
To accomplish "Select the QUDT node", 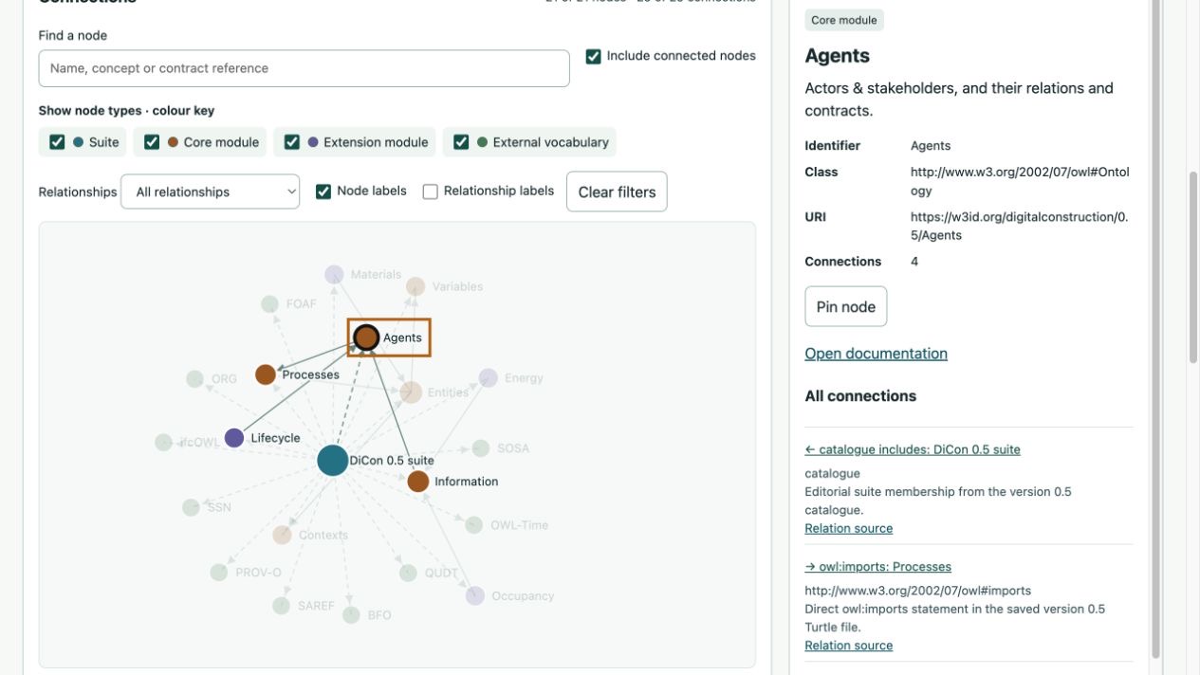I will 408,573.
